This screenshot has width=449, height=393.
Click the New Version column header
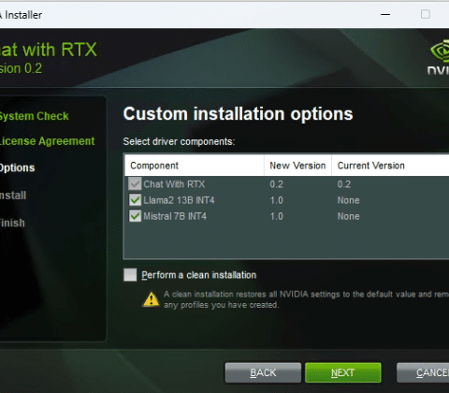coord(297,166)
